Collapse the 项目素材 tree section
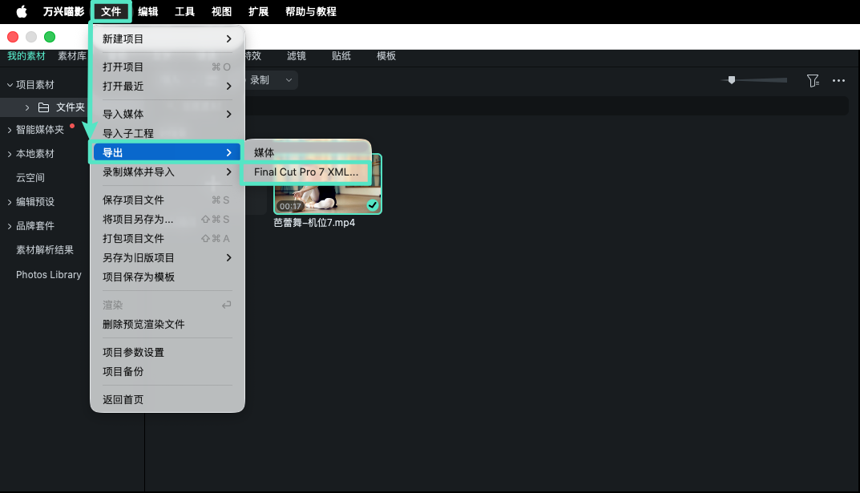The width and height of the screenshot is (860, 493). (10, 85)
